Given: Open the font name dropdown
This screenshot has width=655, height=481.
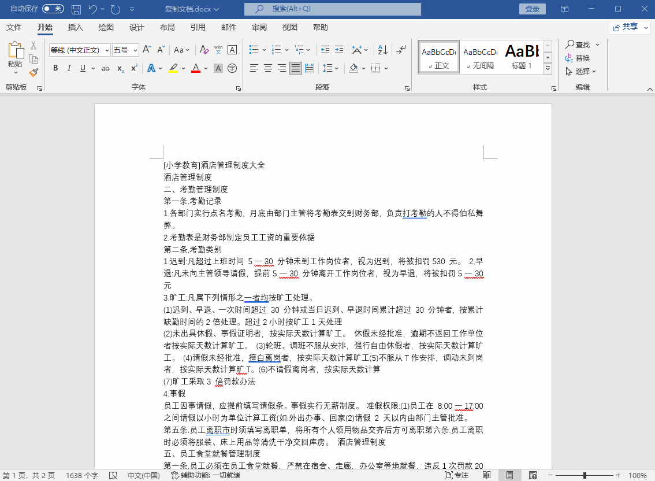Looking at the screenshot, I should [107, 50].
